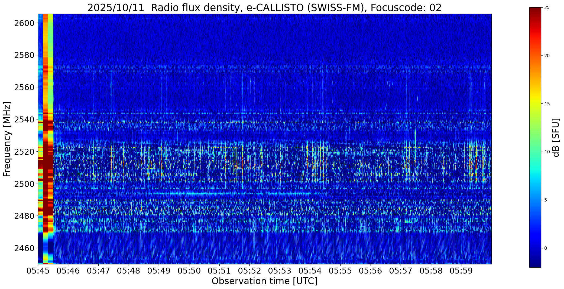The height and width of the screenshot is (289, 564).
Task: Click the 'Frequency [MHz]' axis label
Action: tap(7, 139)
